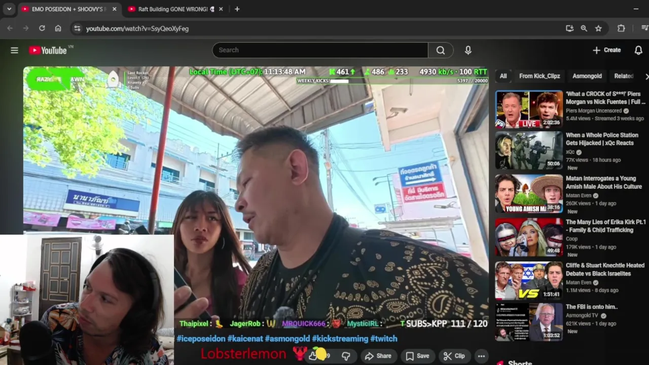649x365 pixels.
Task: Bookmark this page with star icon
Action: (598, 28)
